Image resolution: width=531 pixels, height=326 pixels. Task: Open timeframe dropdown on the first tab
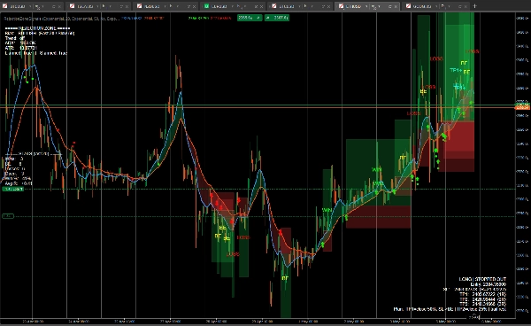point(43,6)
